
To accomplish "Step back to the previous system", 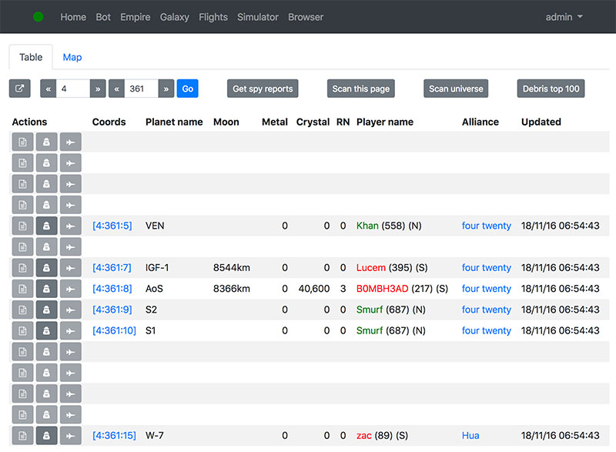I will 116,89.
